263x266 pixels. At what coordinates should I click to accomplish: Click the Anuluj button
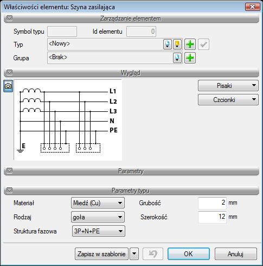point(236,254)
